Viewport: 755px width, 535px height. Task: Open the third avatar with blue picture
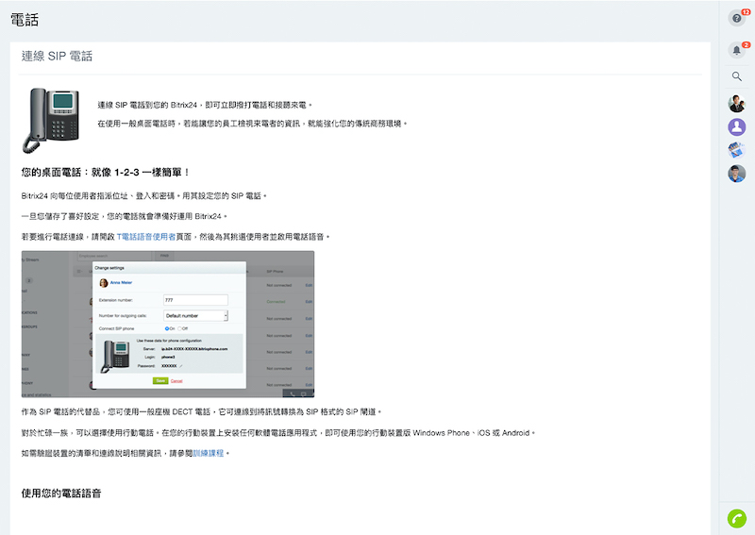tap(737, 150)
